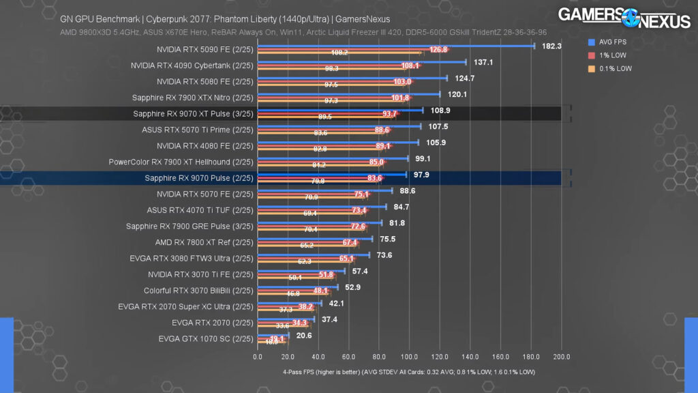Click 'PowerColor RX 7900 XT Hellhound (2/25)' label
The width and height of the screenshot is (698, 393).
181,162
